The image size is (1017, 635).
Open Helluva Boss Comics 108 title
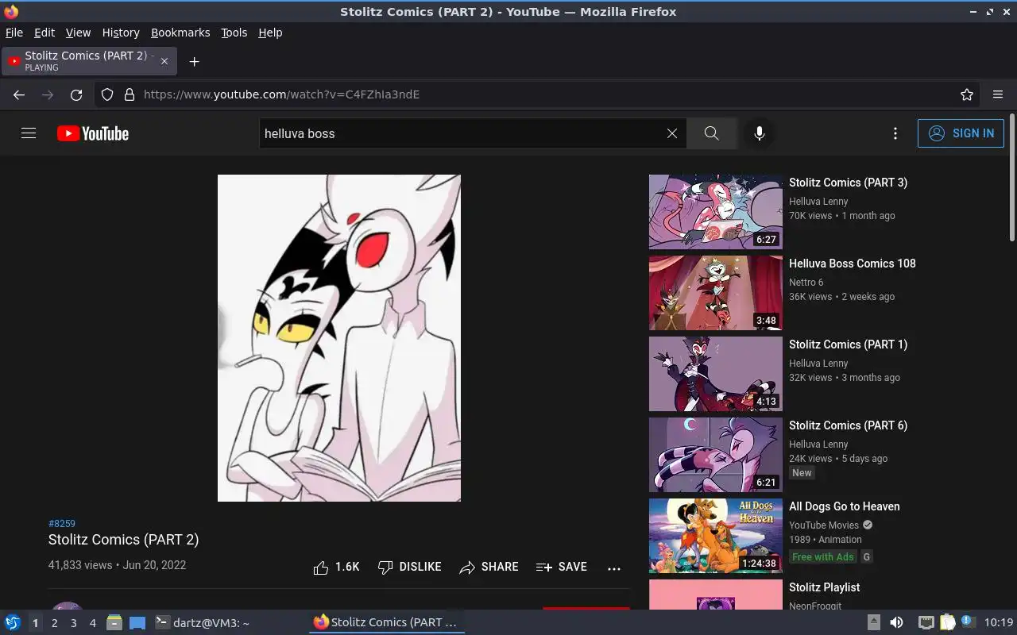[852, 264]
